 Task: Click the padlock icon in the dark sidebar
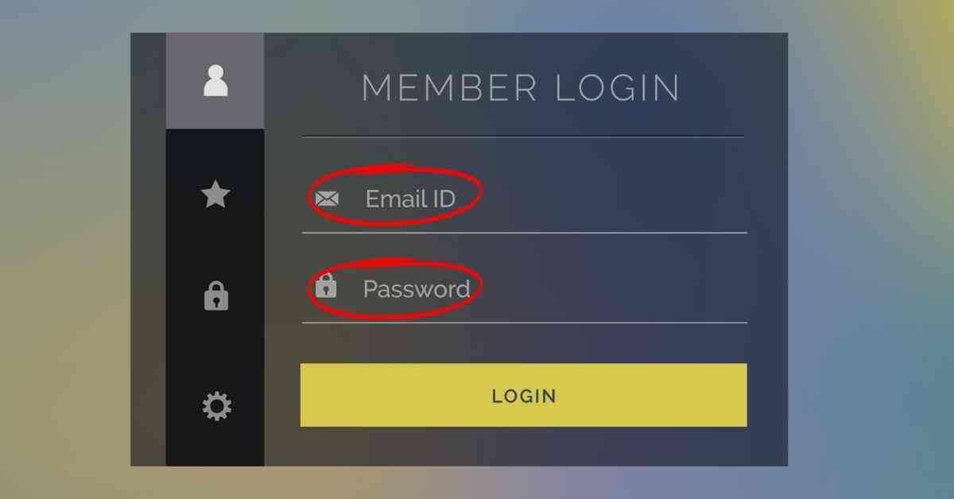tap(215, 295)
